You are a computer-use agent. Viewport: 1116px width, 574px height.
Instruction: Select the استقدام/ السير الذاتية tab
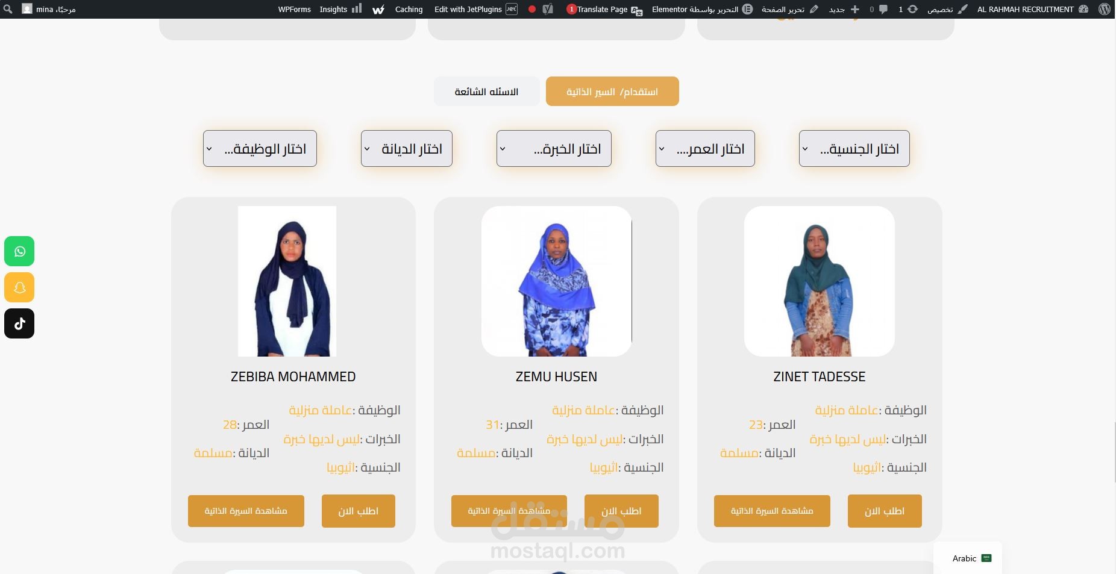612,92
